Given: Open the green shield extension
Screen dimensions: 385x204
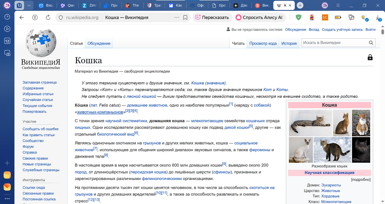Looking at the screenshot, I should coord(298,18).
